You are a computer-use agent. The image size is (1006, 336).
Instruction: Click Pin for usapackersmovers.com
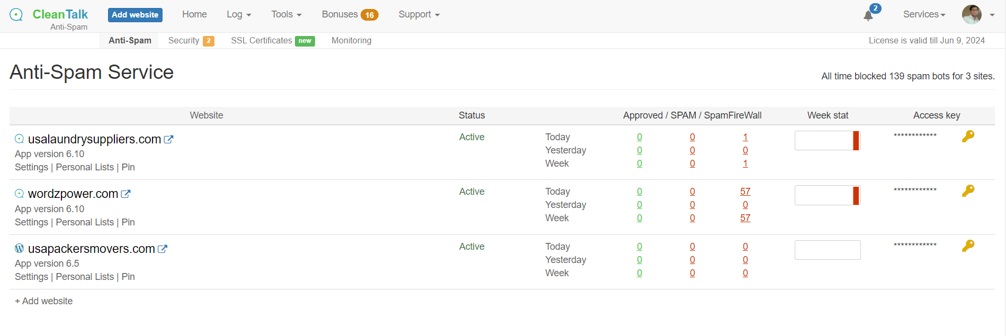[x=128, y=277]
